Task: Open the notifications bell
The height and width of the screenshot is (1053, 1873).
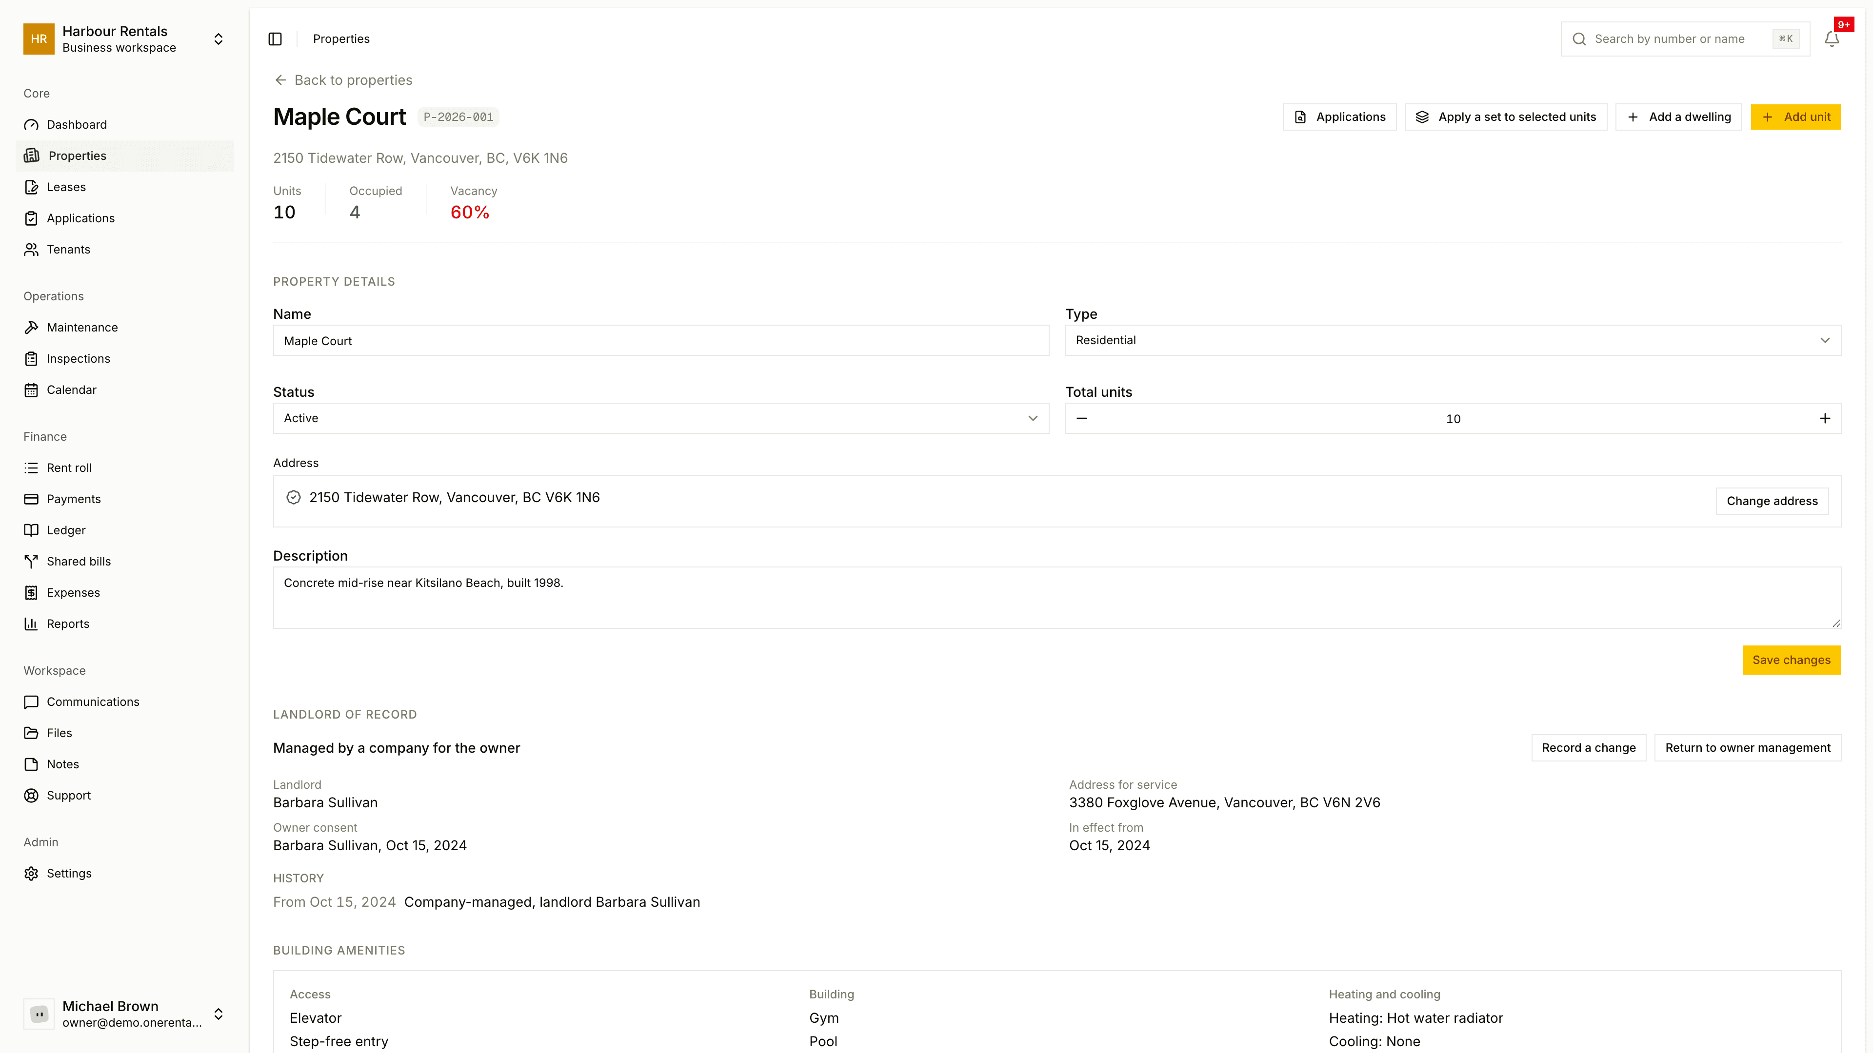Action: [x=1832, y=39]
